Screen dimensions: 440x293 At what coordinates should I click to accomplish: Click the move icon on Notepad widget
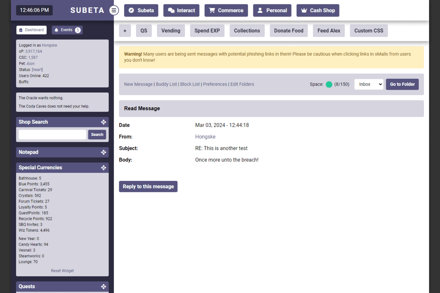pos(103,152)
